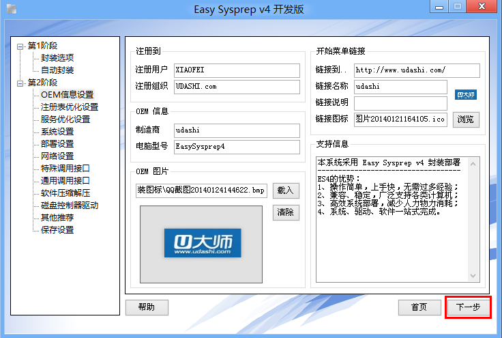The height and width of the screenshot is (338, 502).
Task: Open 保存设置 in the tree
Action: tap(57, 230)
